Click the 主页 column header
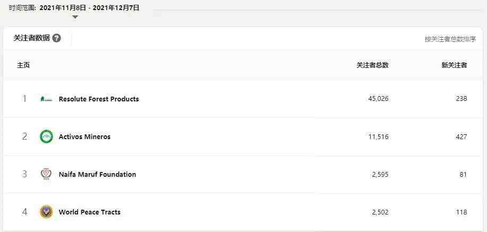Viewport: 487px width, 232px height. coord(23,65)
